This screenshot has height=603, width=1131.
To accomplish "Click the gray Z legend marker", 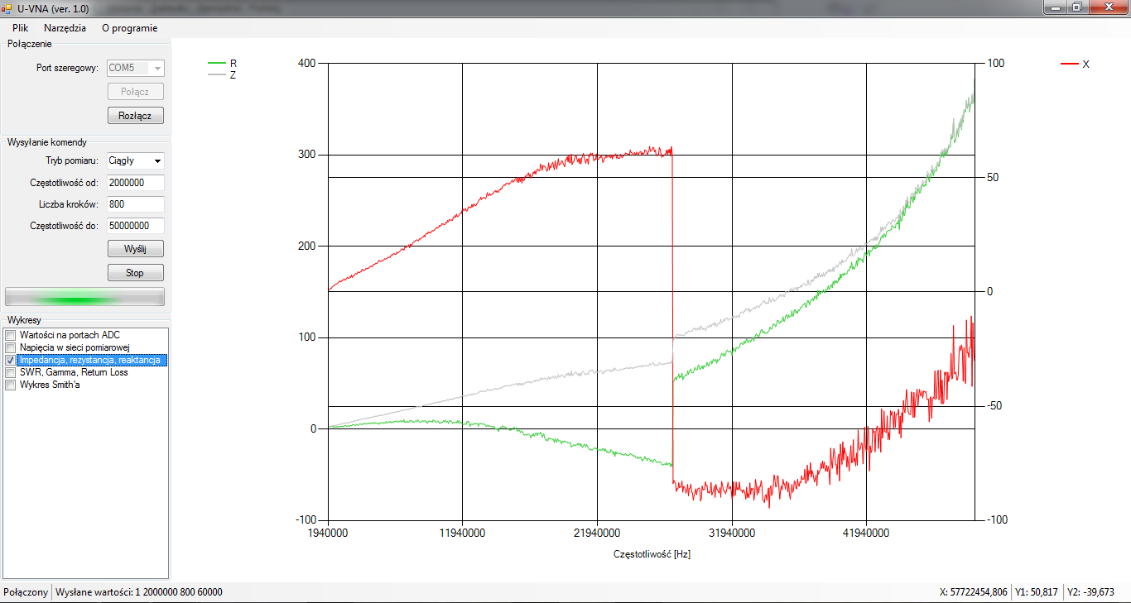I will point(217,74).
